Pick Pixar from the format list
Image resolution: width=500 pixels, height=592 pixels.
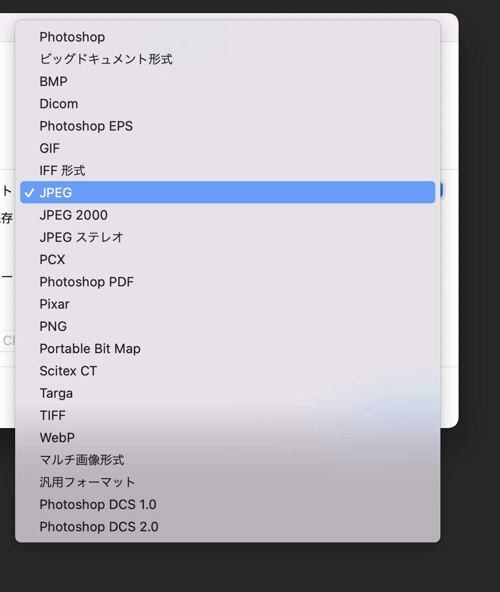click(x=228, y=304)
